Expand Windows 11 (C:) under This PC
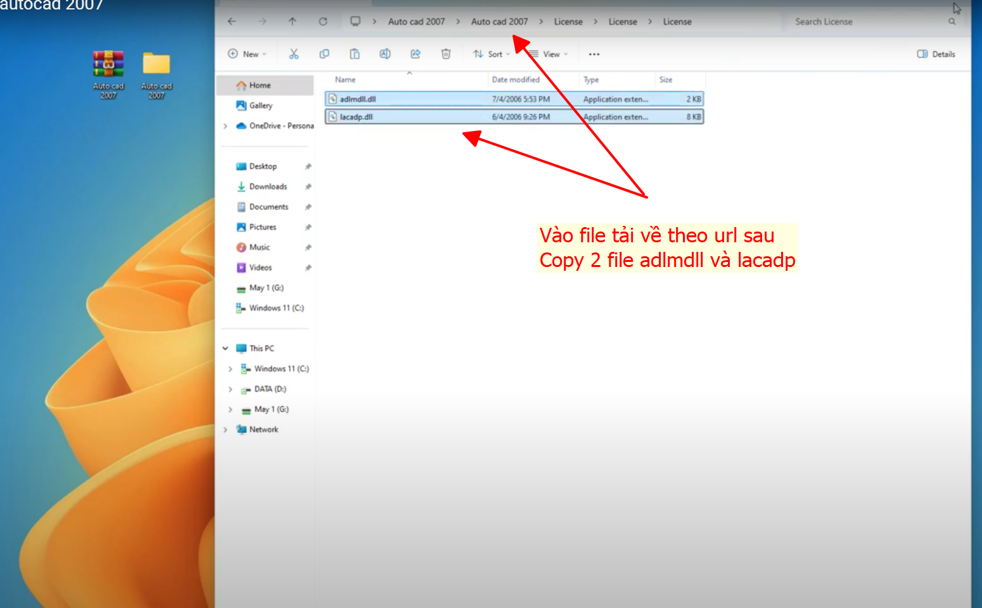 231,369
